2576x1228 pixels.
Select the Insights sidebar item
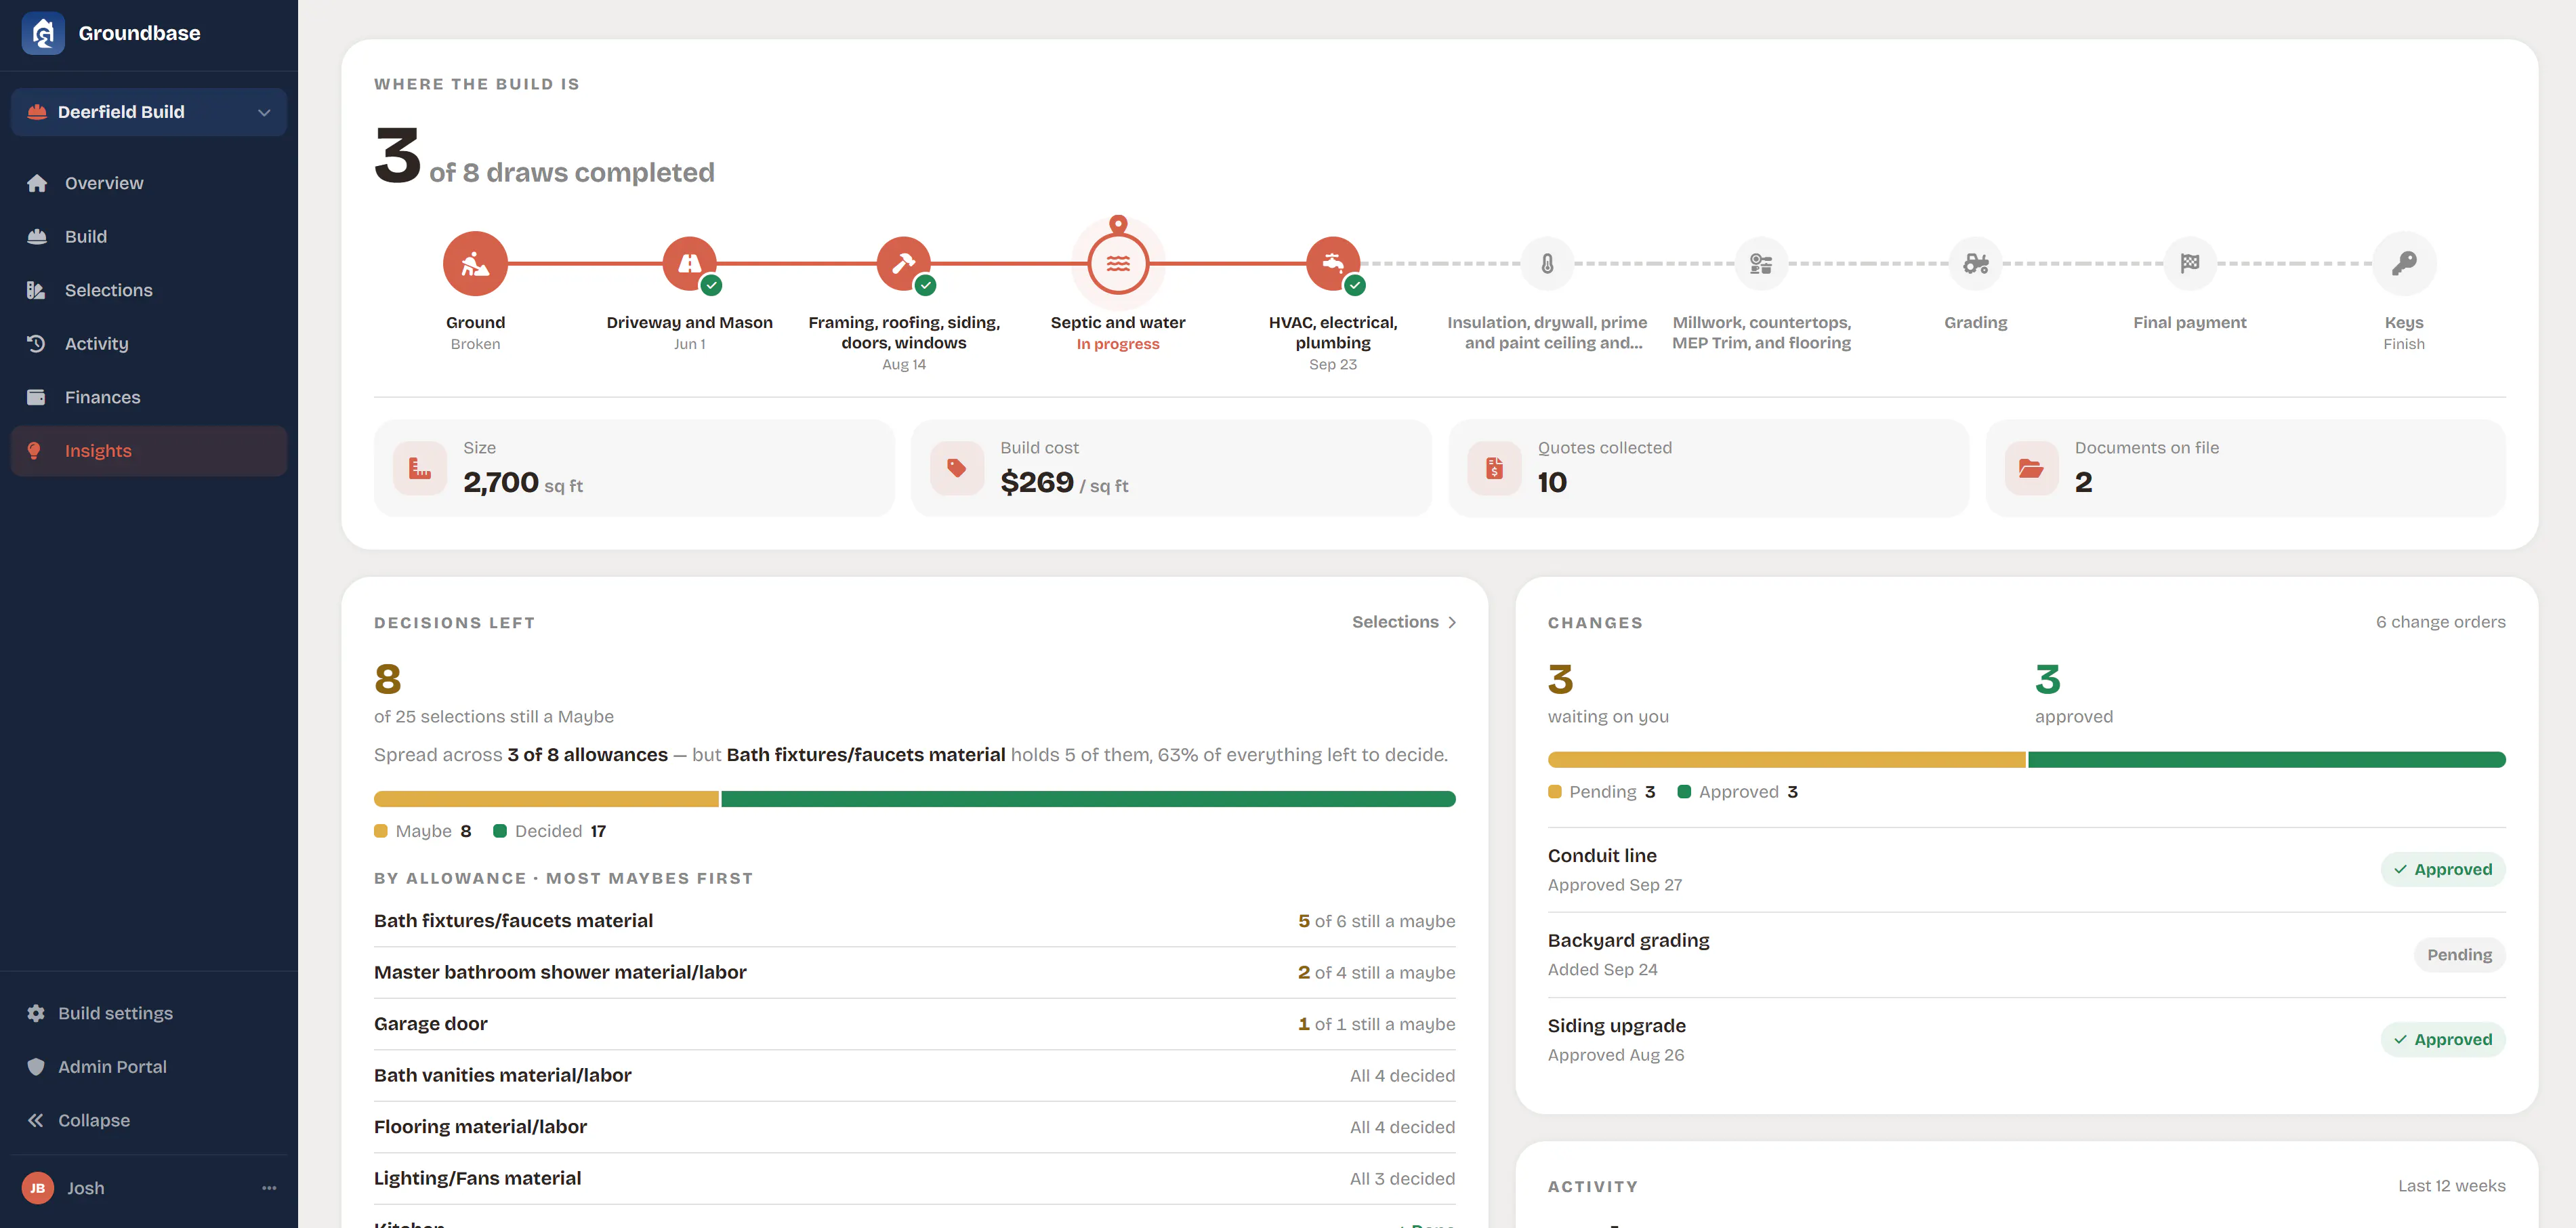pos(149,451)
